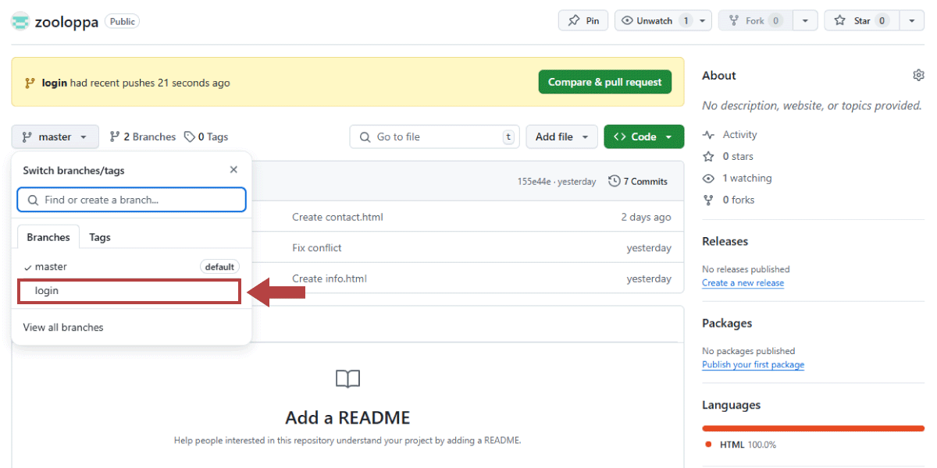This screenshot has width=937, height=468.
Task: Open the About settings gear icon
Action: pos(918,76)
